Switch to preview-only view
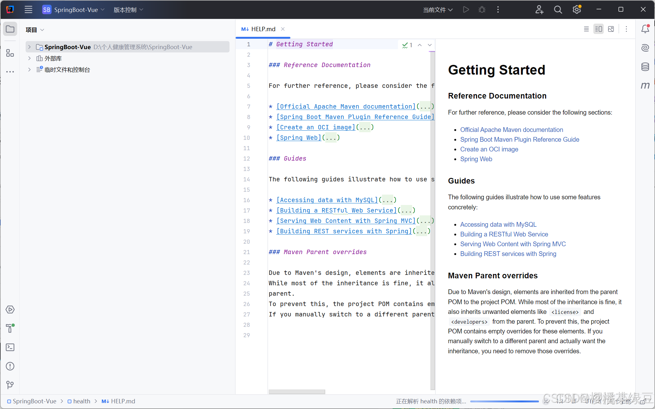 [611, 29]
